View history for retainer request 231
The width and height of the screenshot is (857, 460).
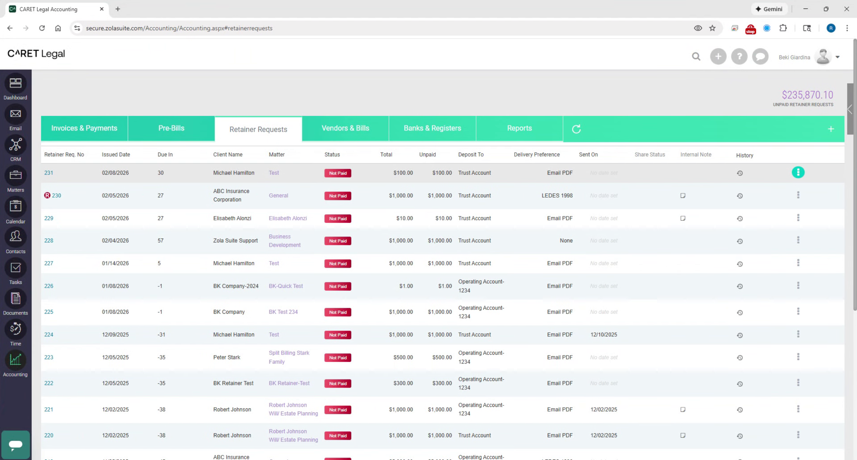tap(740, 173)
